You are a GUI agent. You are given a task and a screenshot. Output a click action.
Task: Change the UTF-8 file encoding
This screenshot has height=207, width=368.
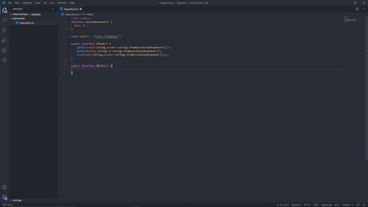point(307,205)
